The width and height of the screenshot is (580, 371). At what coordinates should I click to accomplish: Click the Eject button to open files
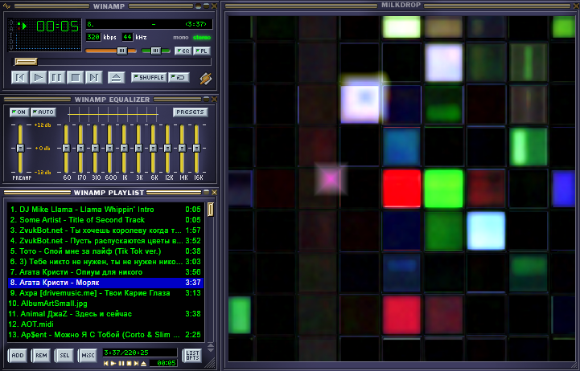116,78
